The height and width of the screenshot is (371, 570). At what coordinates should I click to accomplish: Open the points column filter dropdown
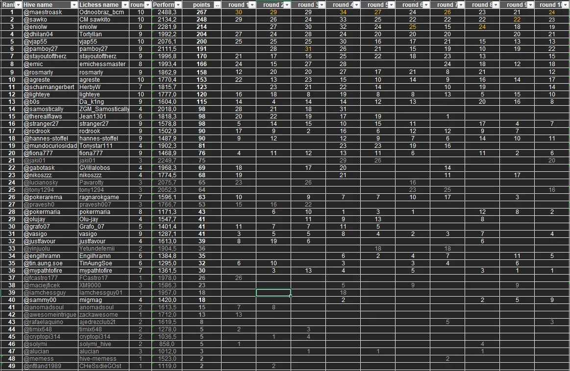[x=217, y=5]
